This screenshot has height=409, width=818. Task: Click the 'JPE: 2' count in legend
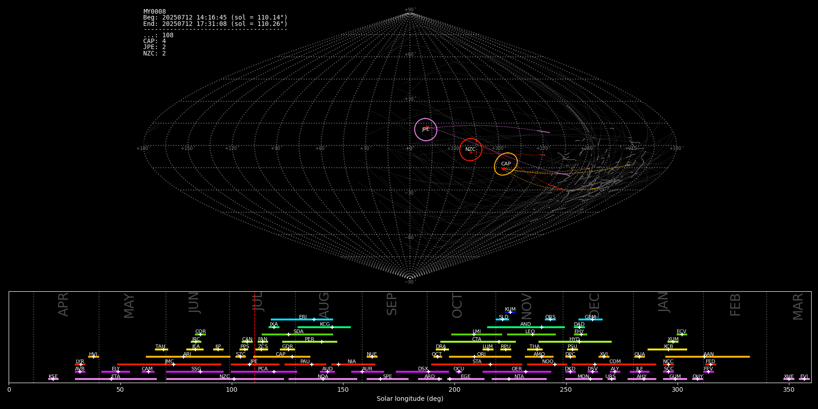point(155,47)
